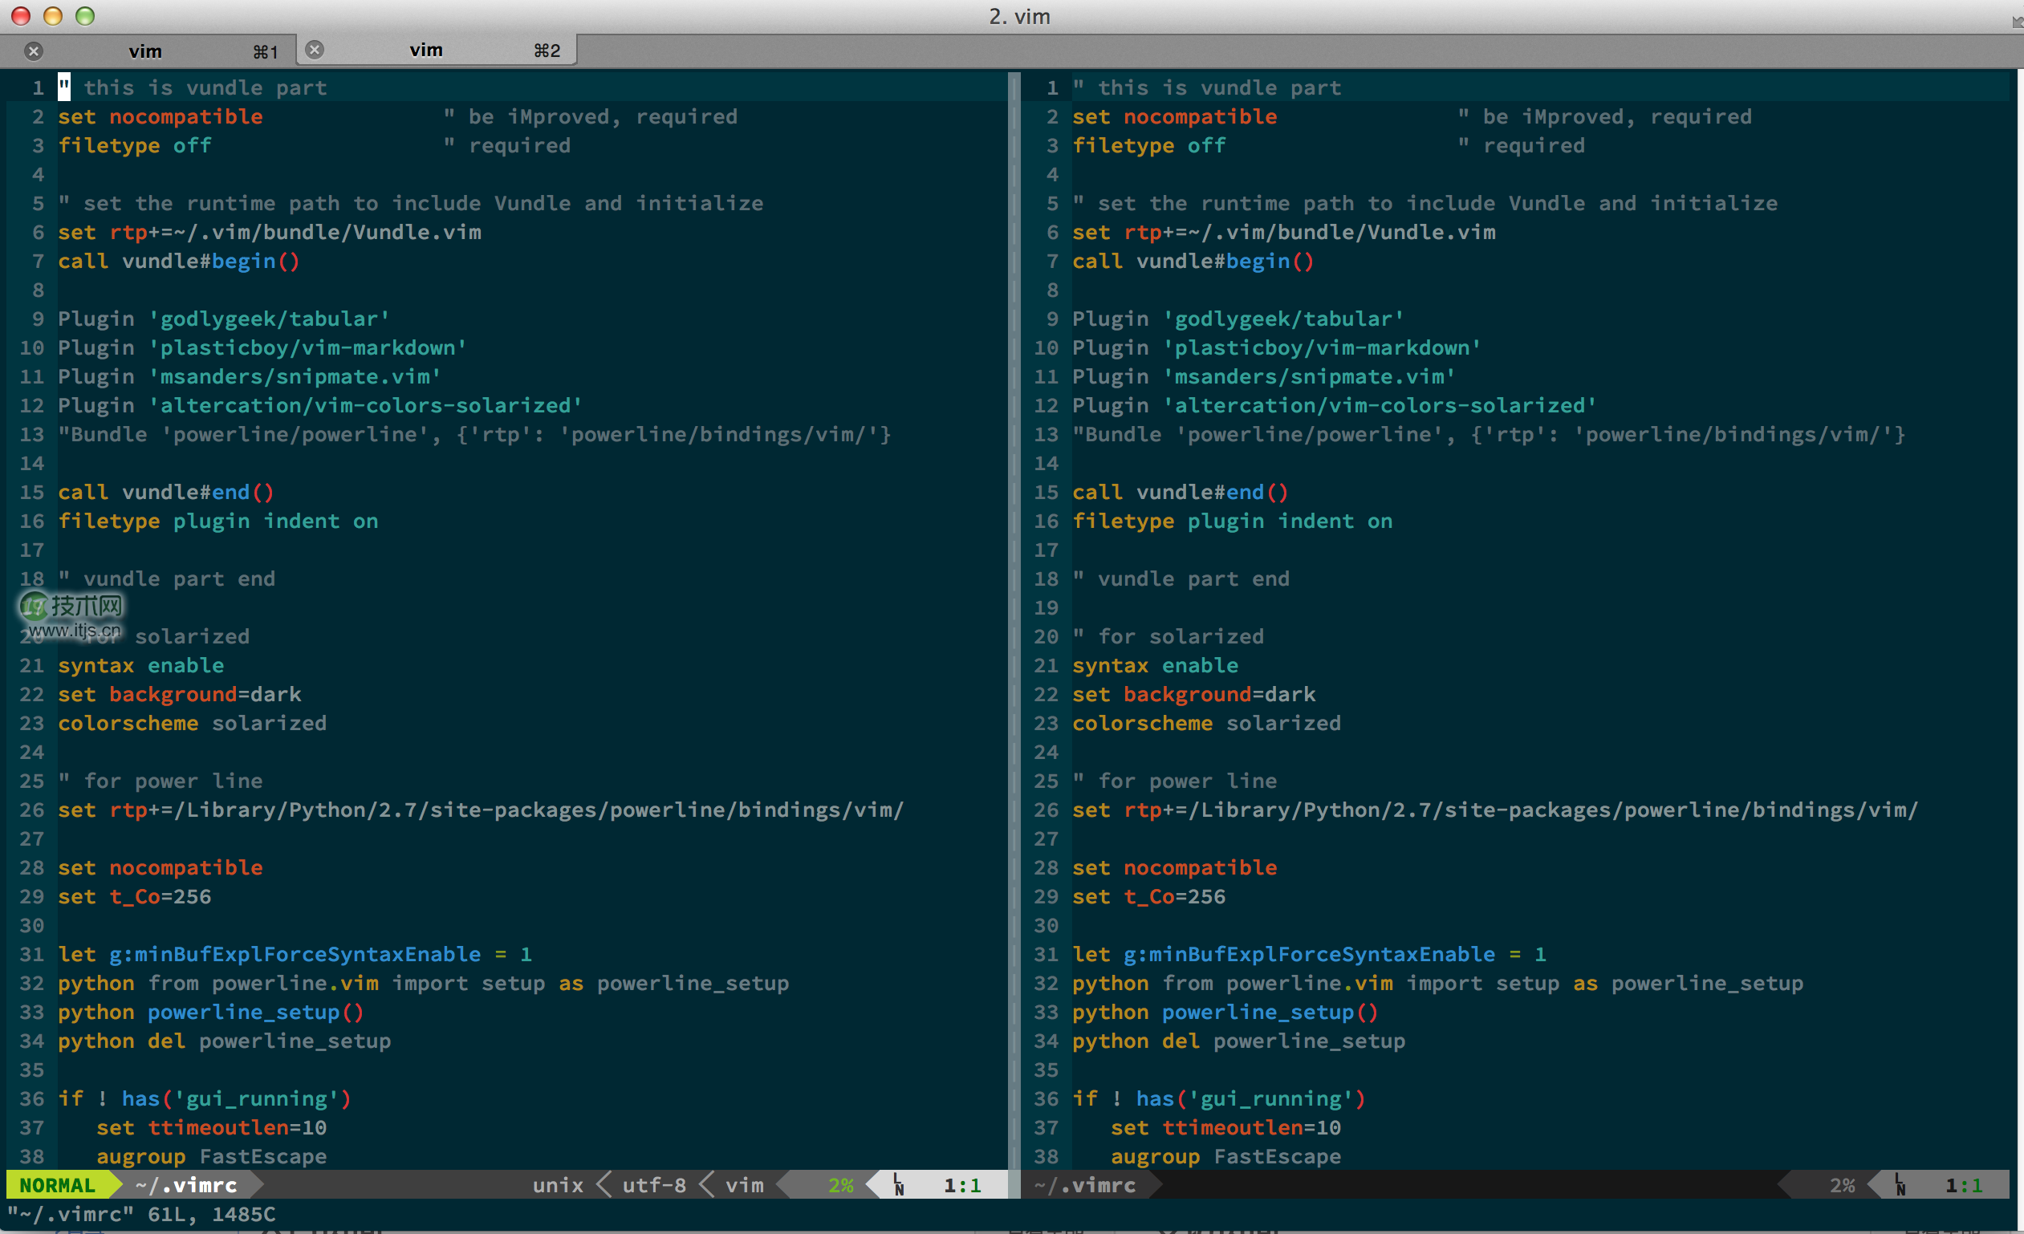Click Plugin 'msanders/snipmate.vim' in left pane
The image size is (2024, 1234).
(249, 376)
